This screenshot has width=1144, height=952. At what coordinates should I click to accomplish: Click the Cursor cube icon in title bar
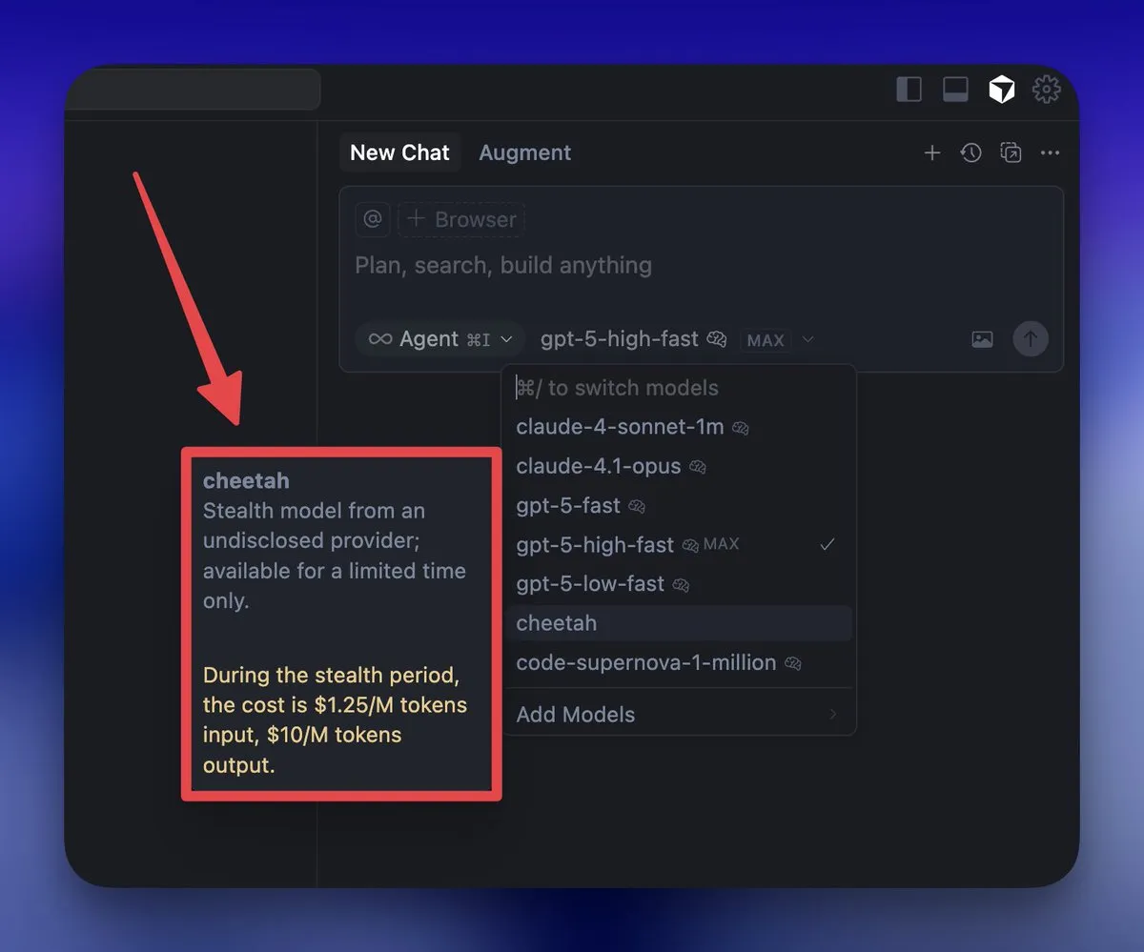(x=1001, y=90)
